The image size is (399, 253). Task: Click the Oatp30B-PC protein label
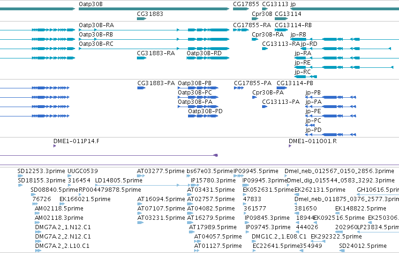click(x=195, y=93)
